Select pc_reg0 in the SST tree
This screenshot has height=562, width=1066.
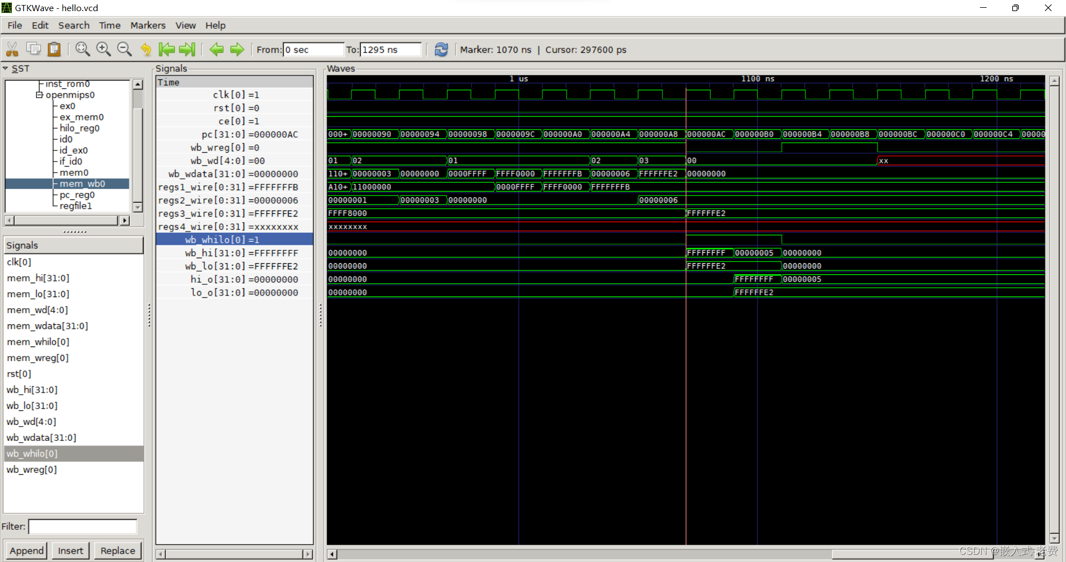pyautogui.click(x=77, y=195)
